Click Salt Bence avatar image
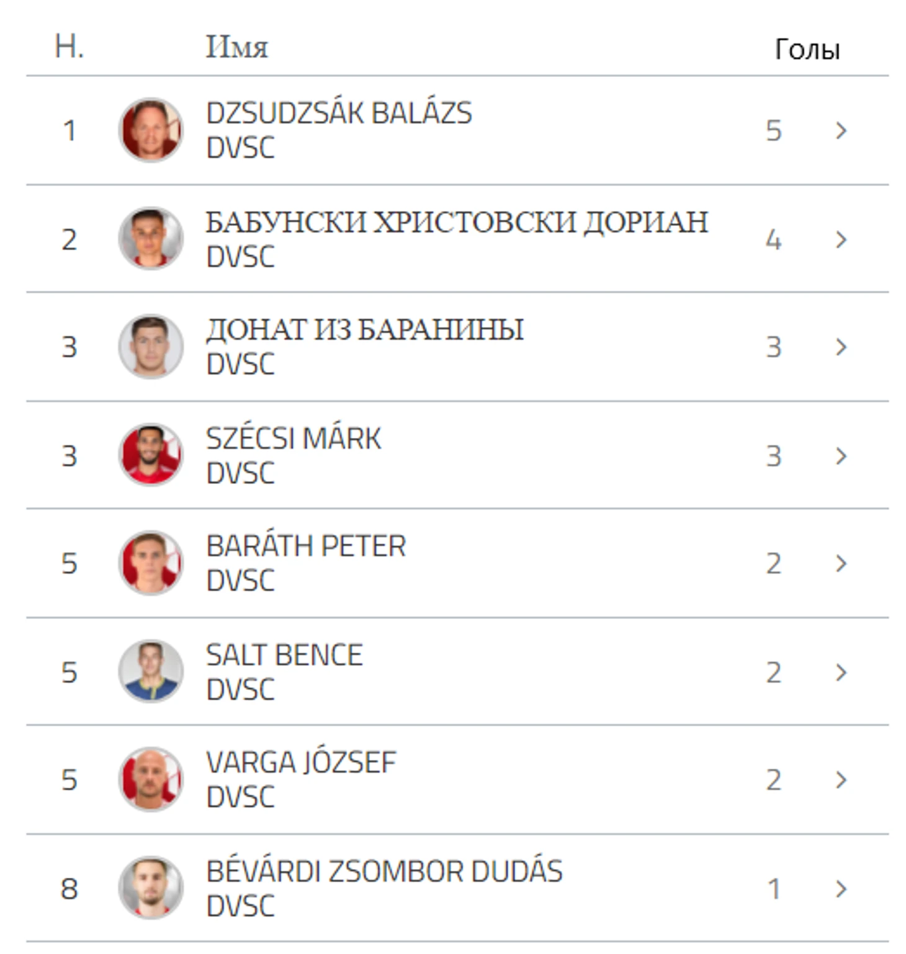Screen dimensions: 906x954 click(x=151, y=672)
